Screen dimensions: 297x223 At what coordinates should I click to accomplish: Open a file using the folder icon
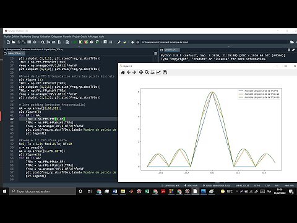point(14,42)
